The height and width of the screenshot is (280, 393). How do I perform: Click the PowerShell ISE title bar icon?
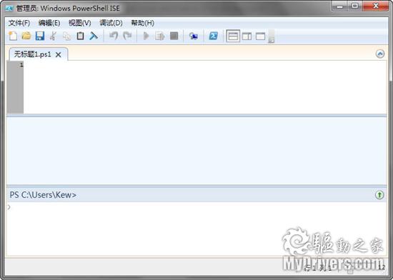tap(9, 9)
